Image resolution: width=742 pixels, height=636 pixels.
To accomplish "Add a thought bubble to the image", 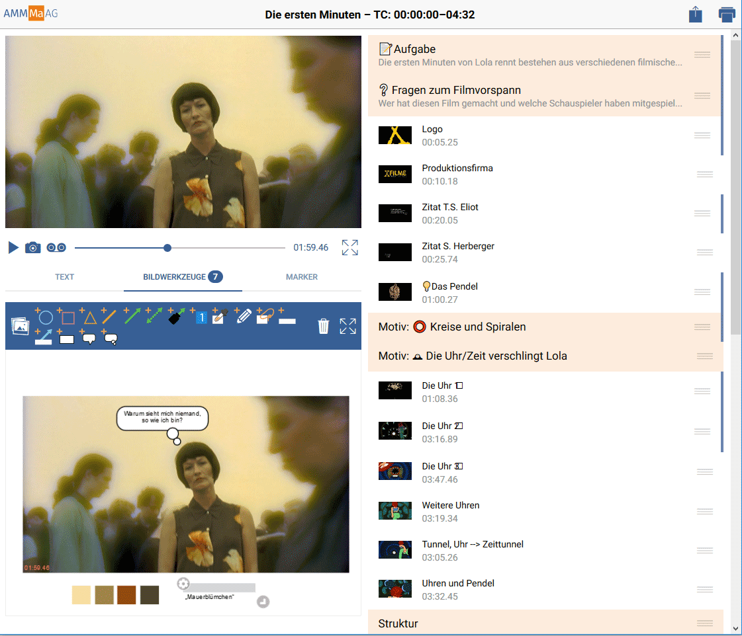I will tap(110, 337).
